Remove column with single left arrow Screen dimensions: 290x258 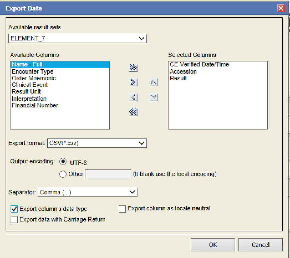point(133,97)
